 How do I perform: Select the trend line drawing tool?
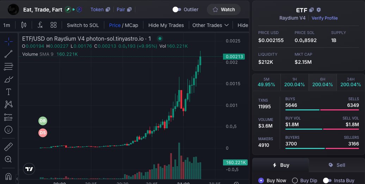pos(8,54)
